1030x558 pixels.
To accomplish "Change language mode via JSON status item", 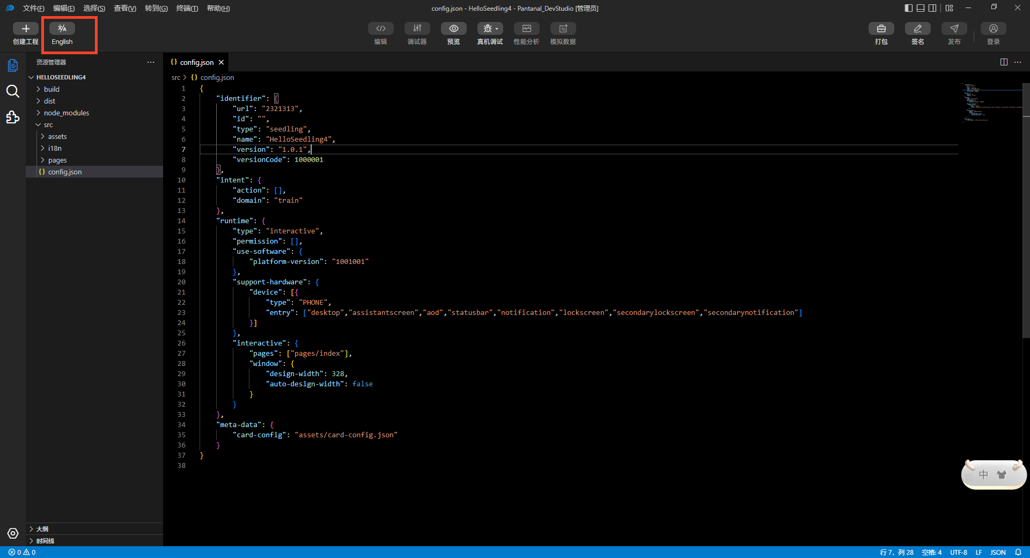I will click(998, 552).
